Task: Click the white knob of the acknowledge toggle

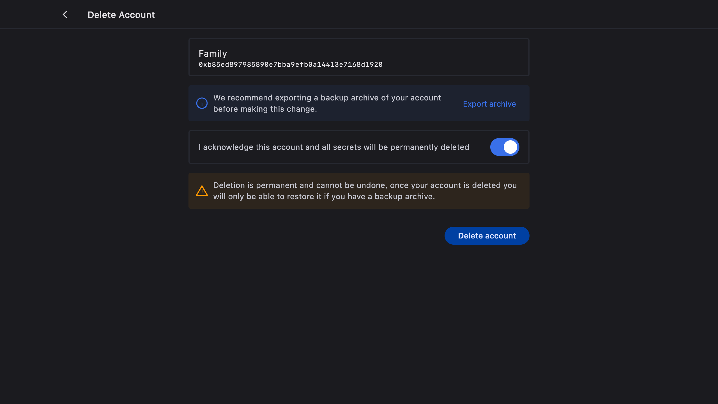Action: (x=510, y=147)
